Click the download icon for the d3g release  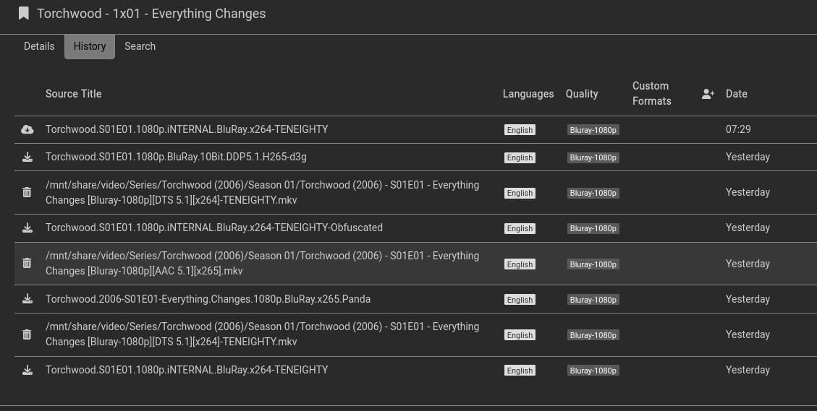pyautogui.click(x=27, y=157)
